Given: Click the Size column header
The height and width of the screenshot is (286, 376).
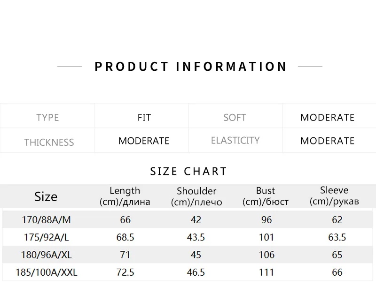Looking at the screenshot, I should pos(46,196).
